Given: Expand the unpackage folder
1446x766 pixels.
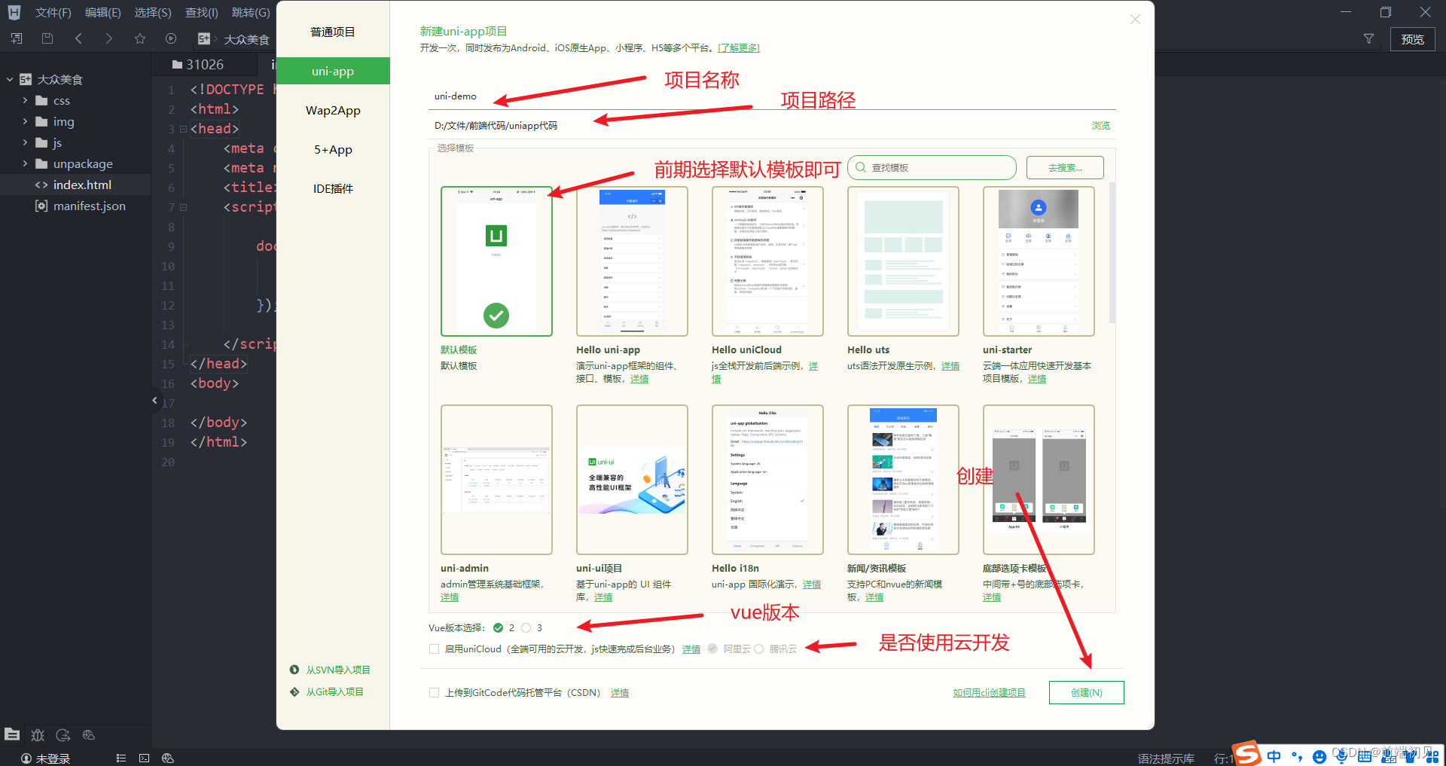Looking at the screenshot, I should click(25, 163).
